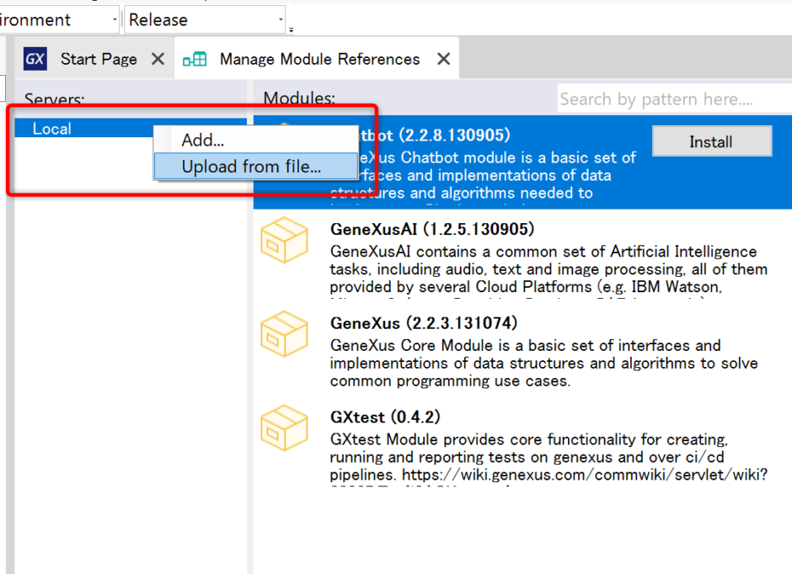
Task: Close the Manage Module References tab
Action: (x=443, y=59)
